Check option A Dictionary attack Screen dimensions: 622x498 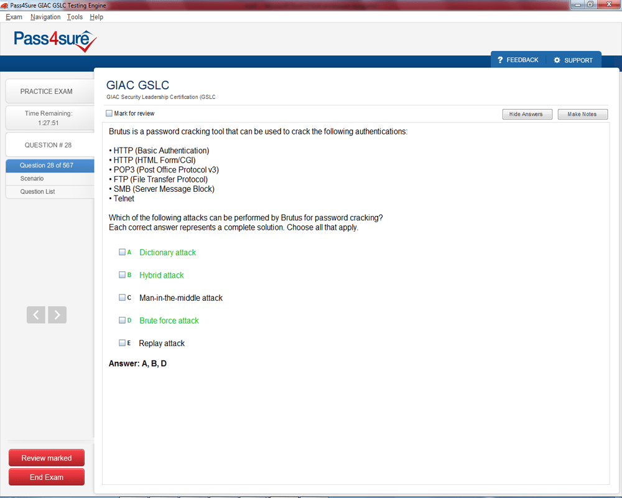122,252
